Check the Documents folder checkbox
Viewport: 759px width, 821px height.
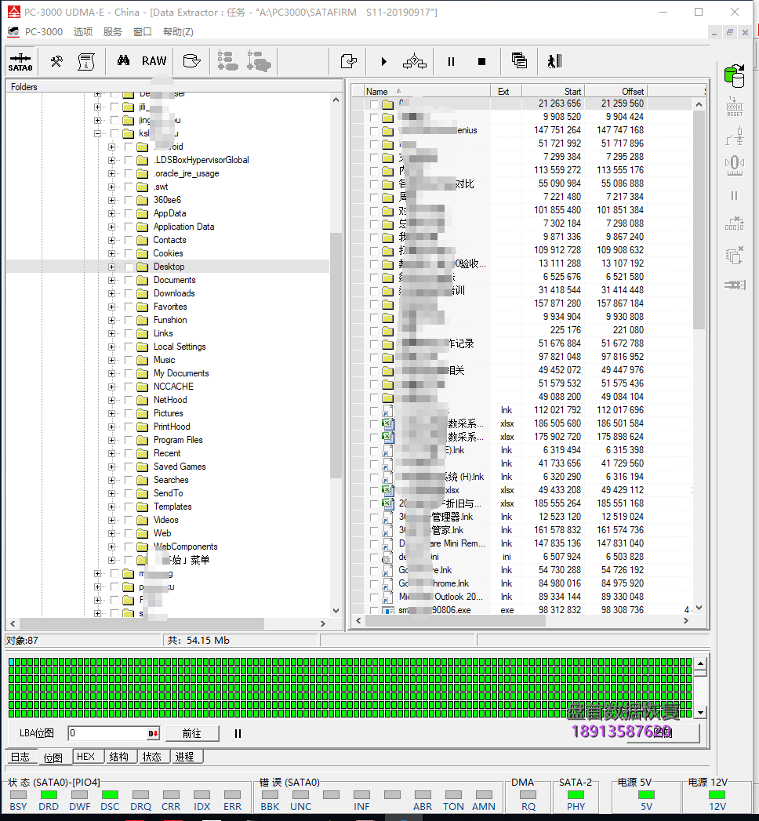pos(129,280)
